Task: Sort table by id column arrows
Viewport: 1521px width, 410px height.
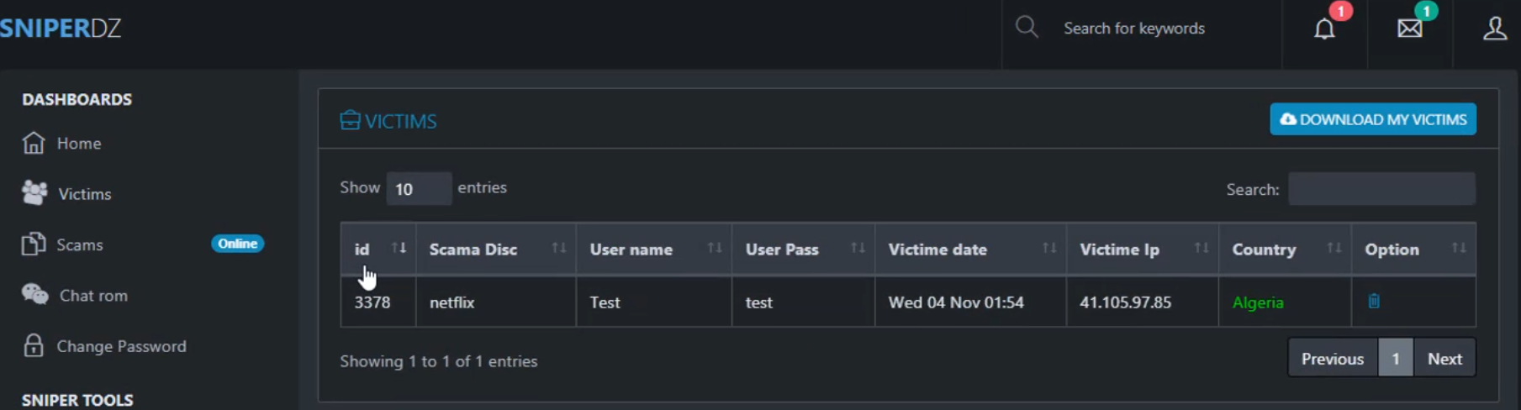Action: point(399,248)
